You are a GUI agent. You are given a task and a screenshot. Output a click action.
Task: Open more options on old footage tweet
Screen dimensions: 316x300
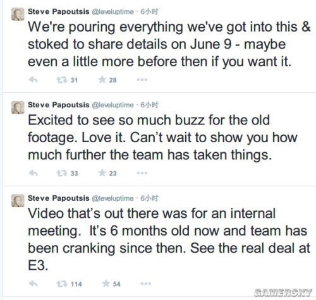coord(142,173)
